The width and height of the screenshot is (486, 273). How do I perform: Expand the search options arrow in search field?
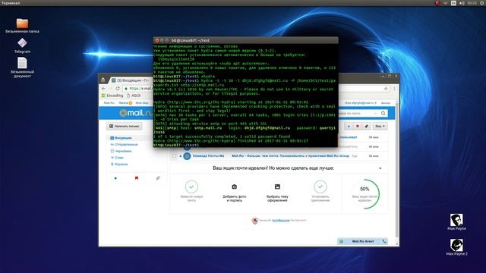375,113
